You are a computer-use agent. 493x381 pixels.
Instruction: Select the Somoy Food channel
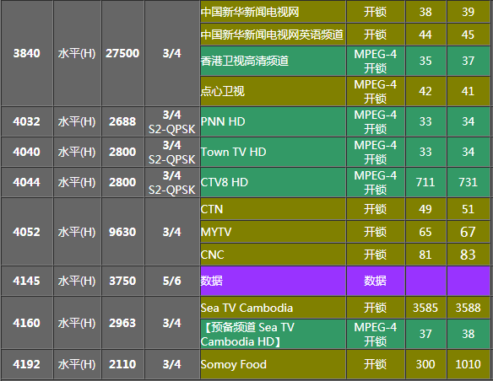pos(273,364)
